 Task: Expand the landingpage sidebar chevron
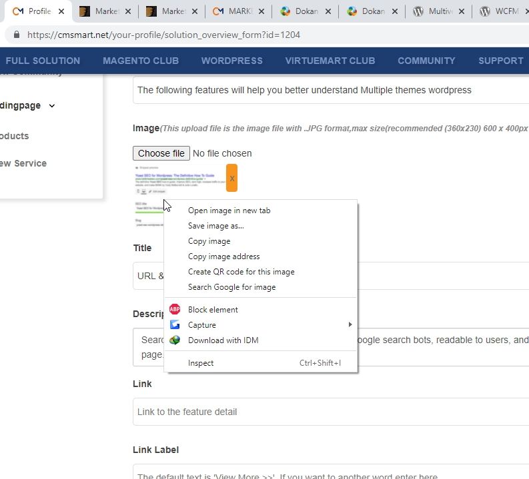[52, 105]
